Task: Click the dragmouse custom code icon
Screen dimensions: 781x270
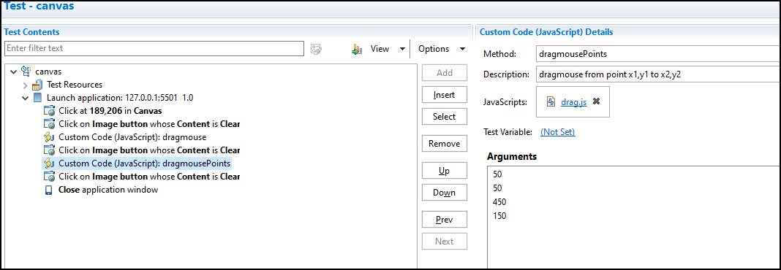Action: click(49, 136)
